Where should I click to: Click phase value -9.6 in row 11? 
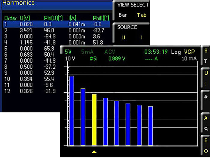[49, 85]
